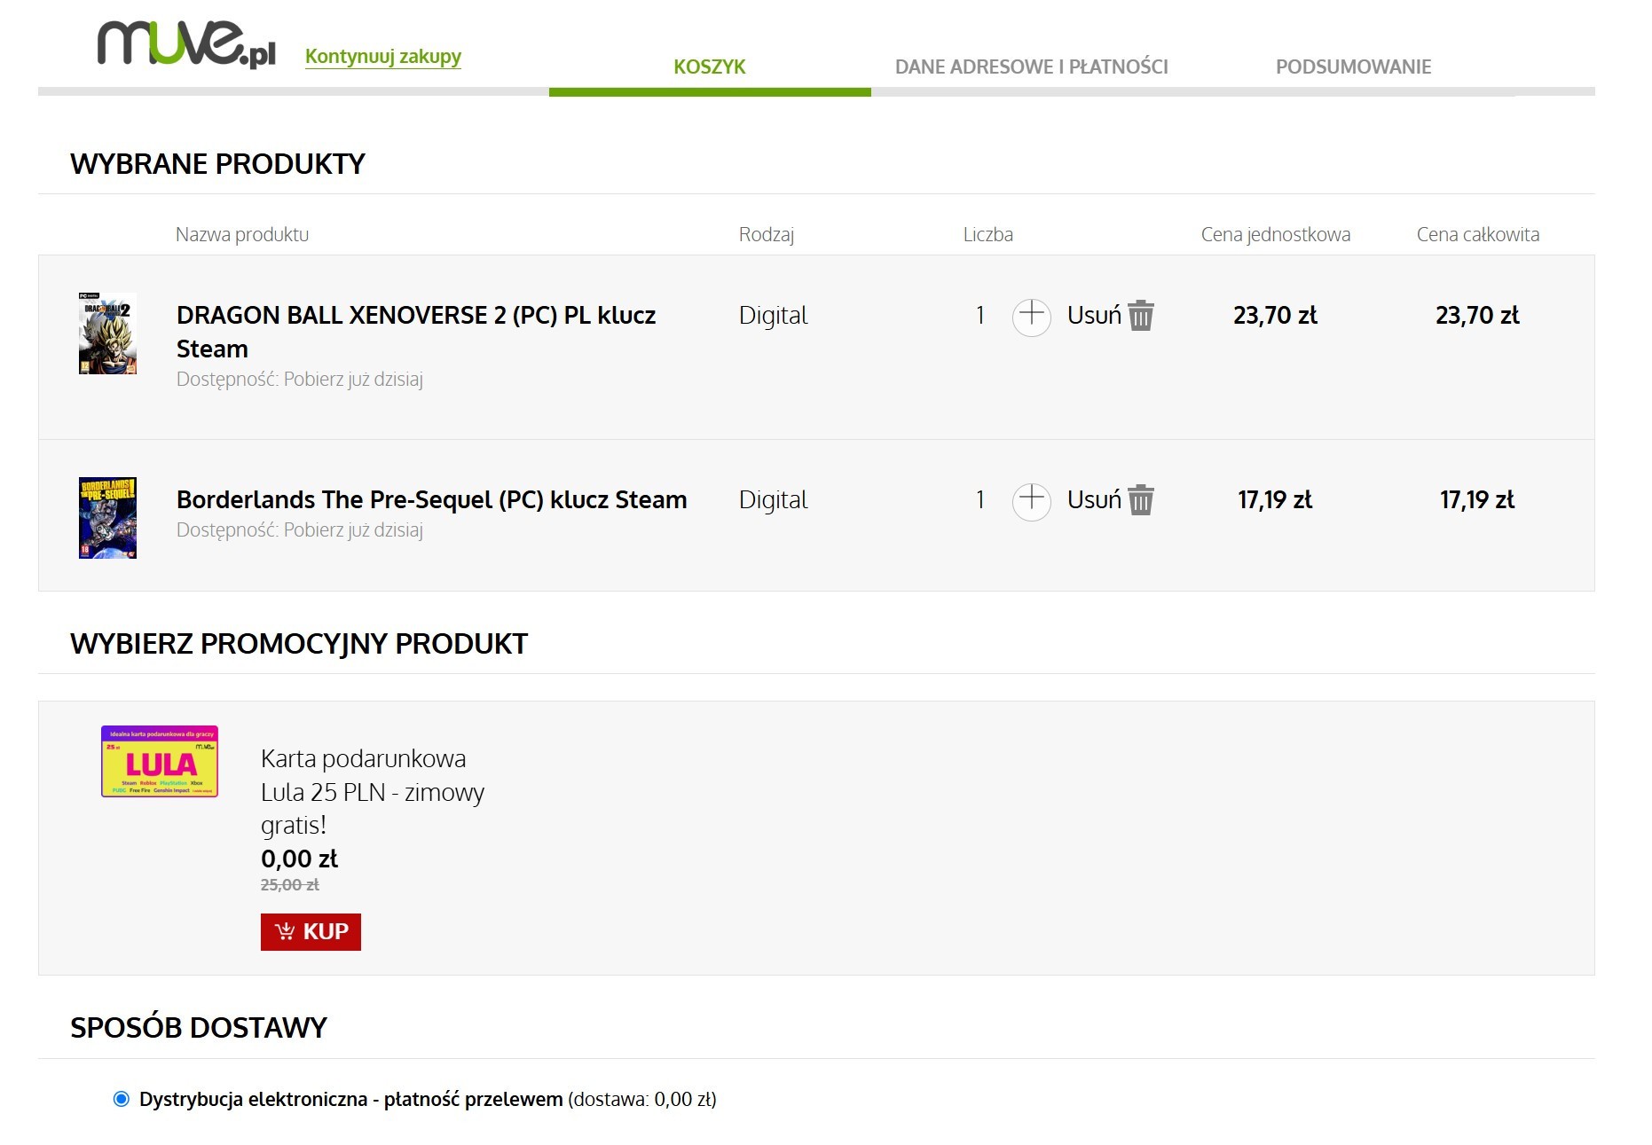Click the 17,19 zł total price
Viewport: 1652px width, 1145px height.
pos(1477,499)
